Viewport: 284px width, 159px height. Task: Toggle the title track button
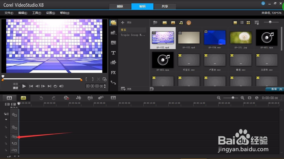[x=14, y=137]
